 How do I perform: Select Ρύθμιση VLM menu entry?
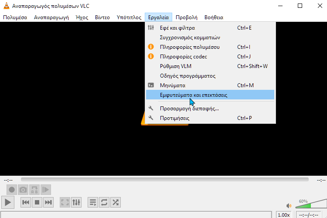click(x=210, y=66)
